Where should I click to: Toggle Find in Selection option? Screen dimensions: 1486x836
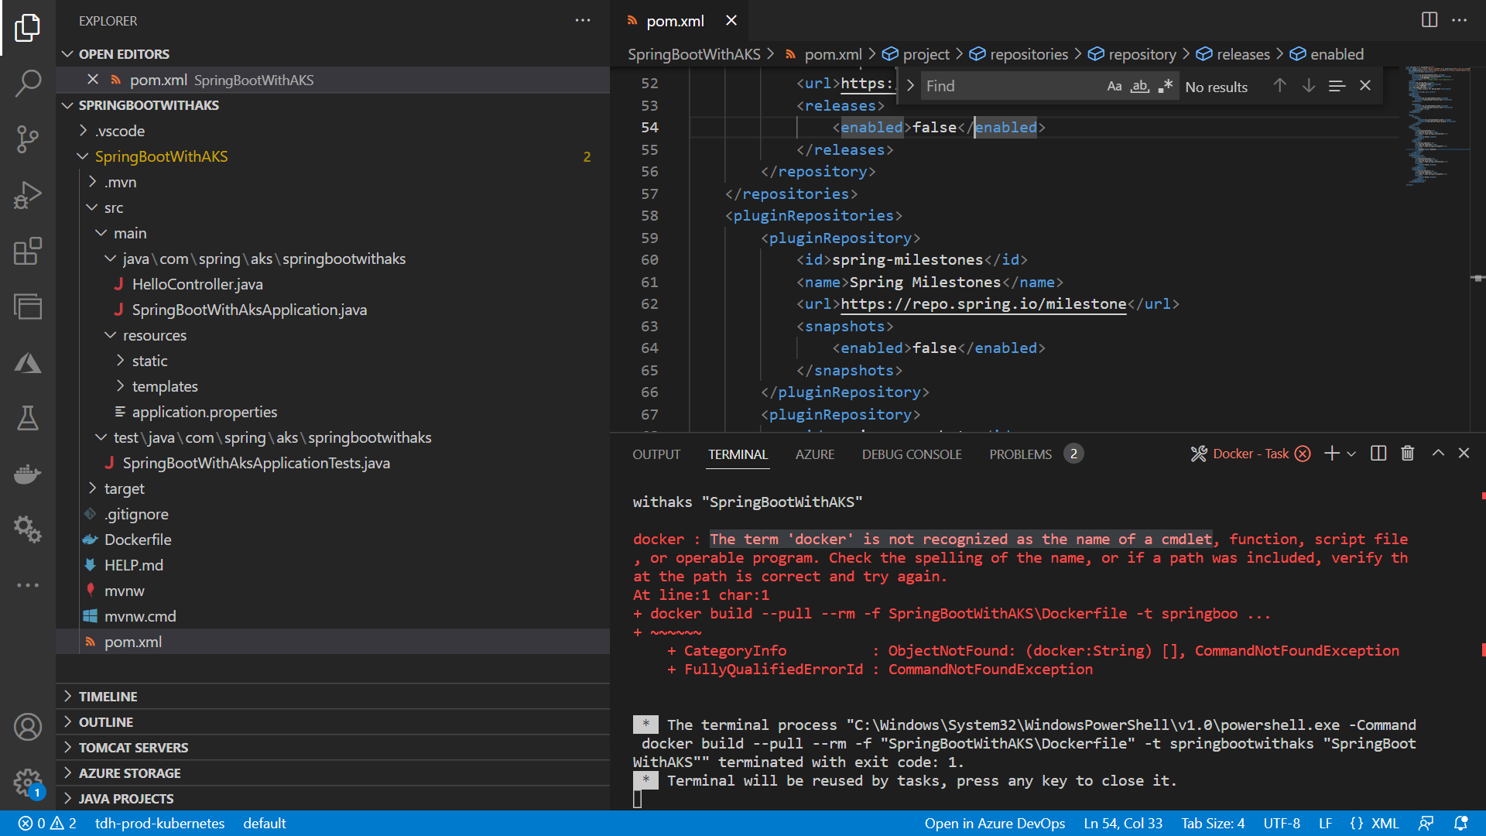click(x=1337, y=86)
